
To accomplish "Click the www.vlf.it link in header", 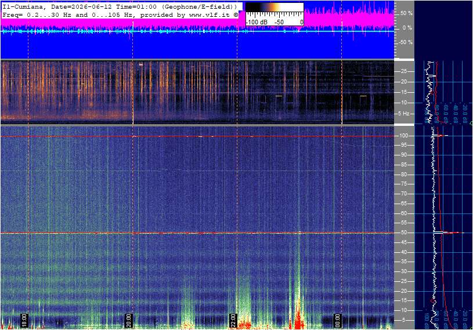I will [210, 14].
